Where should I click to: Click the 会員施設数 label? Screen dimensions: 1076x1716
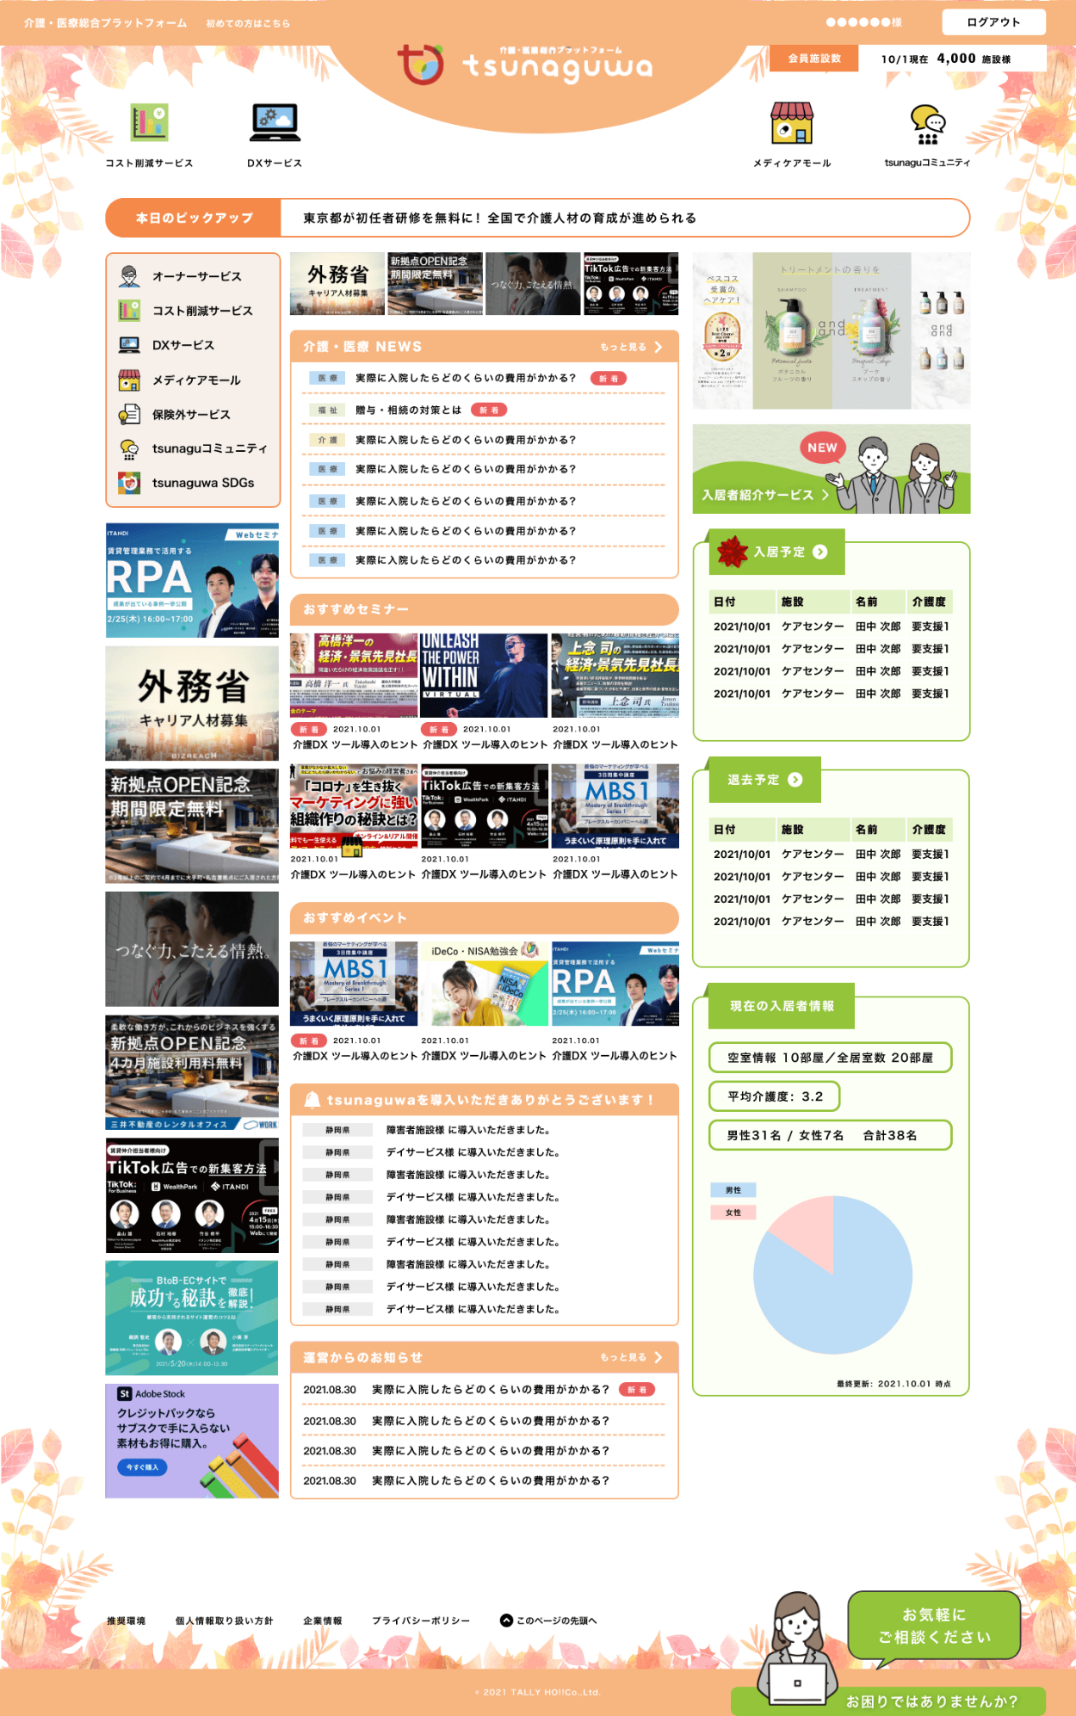pyautogui.click(x=814, y=59)
